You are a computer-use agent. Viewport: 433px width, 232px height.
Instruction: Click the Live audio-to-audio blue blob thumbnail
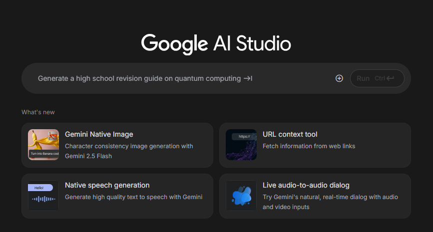241,196
